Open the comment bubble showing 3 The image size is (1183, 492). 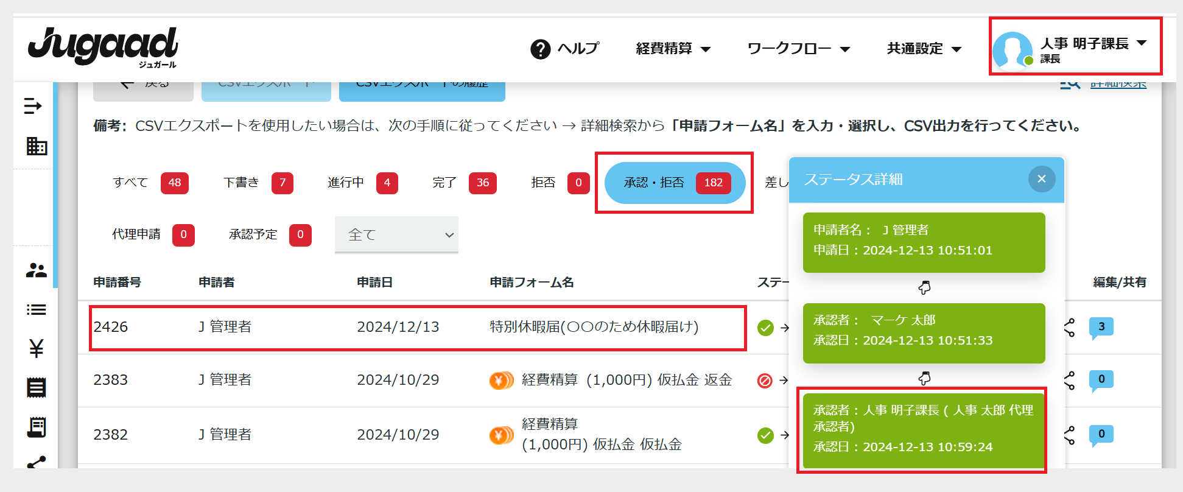(x=1101, y=327)
